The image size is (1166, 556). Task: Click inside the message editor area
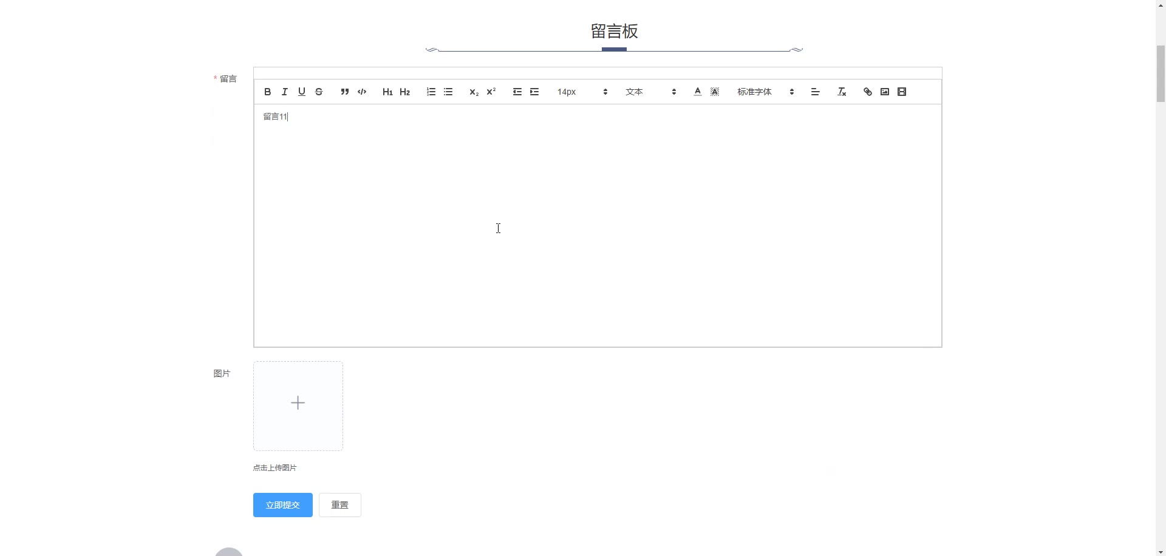tap(598, 225)
